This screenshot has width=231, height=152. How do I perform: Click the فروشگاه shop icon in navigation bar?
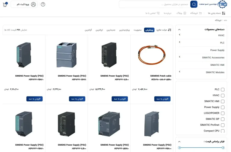coord(200,13)
